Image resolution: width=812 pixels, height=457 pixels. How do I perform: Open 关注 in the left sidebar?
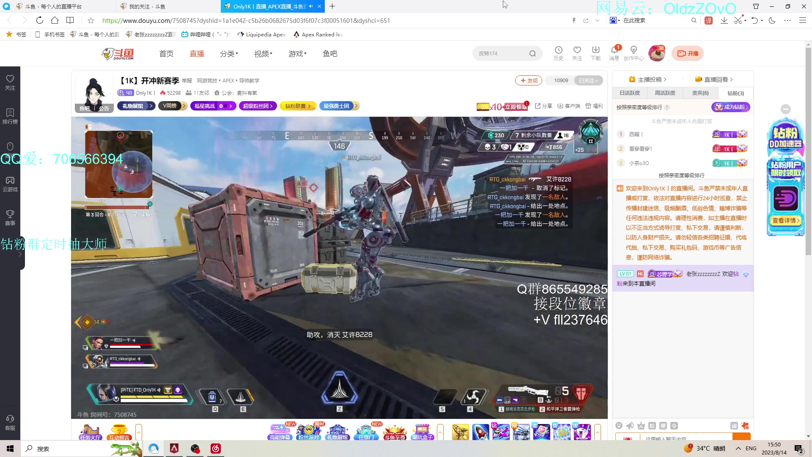pos(10,83)
